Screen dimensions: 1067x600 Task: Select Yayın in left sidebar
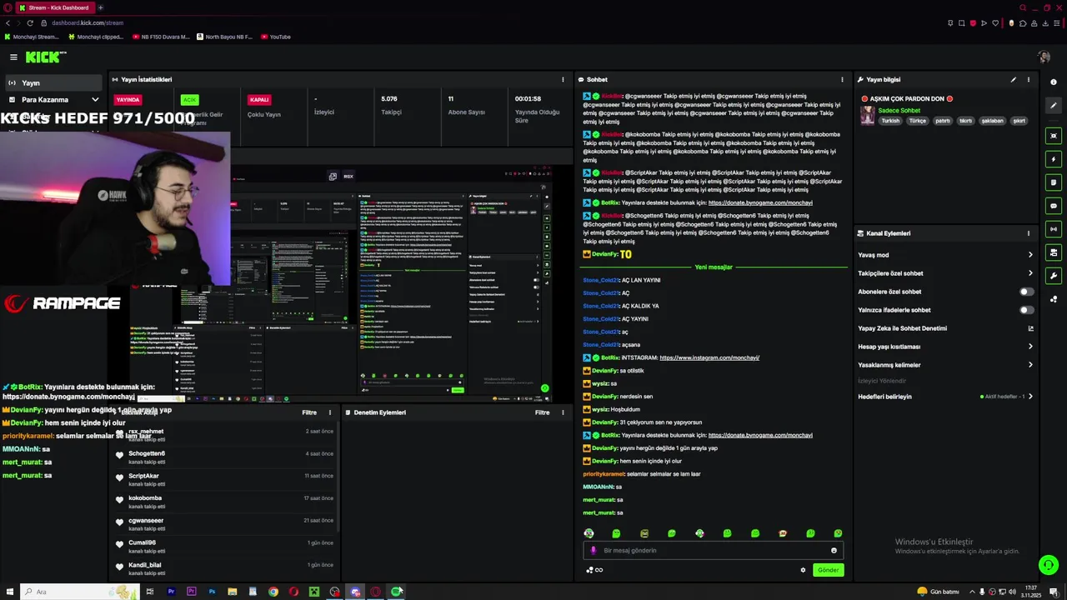pyautogui.click(x=53, y=83)
